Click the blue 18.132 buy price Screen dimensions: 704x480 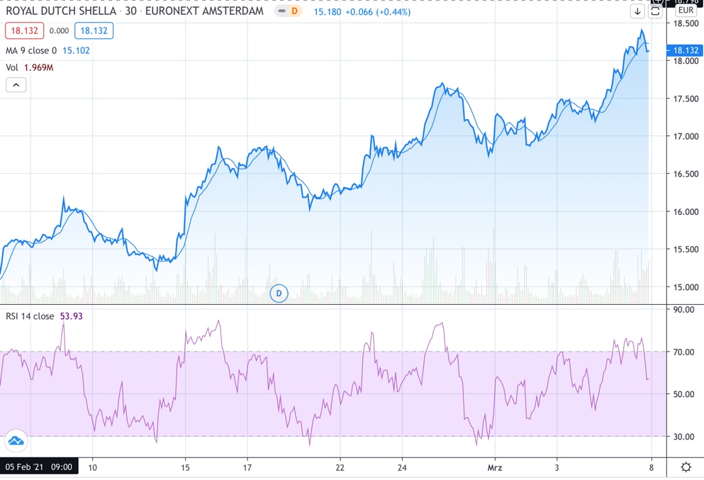pos(94,30)
